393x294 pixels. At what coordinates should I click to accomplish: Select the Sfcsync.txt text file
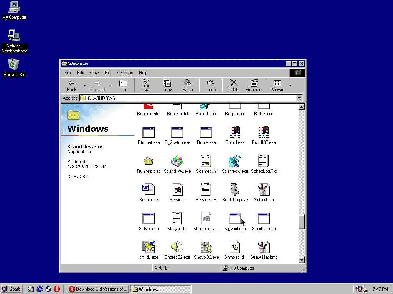pyautogui.click(x=177, y=218)
